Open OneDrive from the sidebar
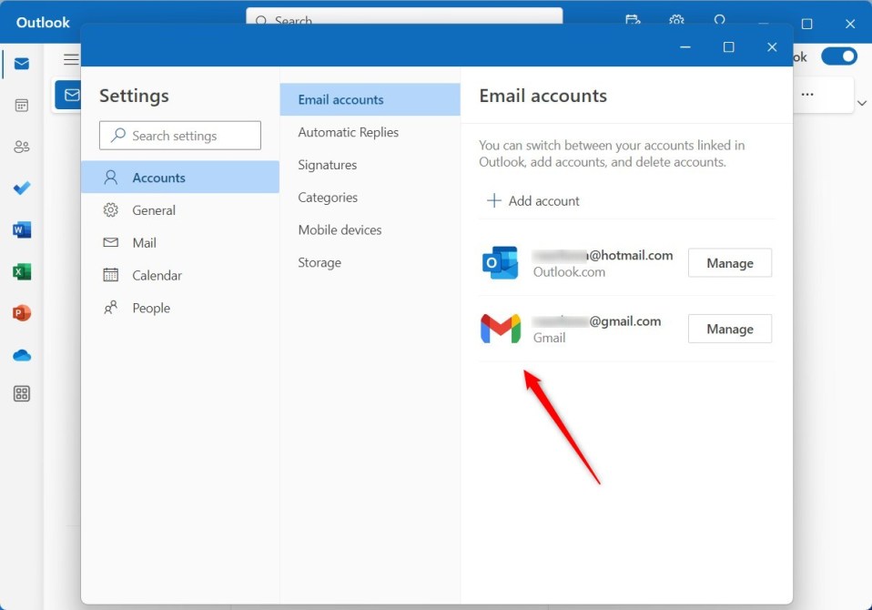Image resolution: width=872 pixels, height=610 pixels. pyautogui.click(x=20, y=354)
